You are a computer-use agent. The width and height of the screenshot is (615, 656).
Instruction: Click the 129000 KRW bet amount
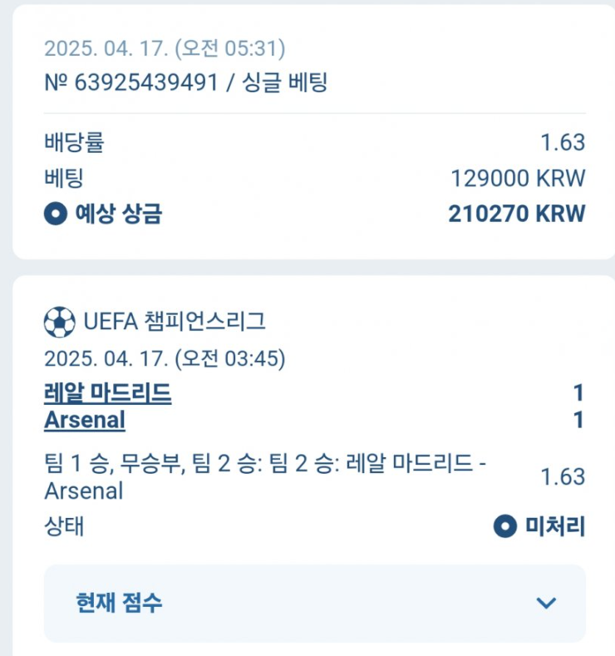coord(518,178)
